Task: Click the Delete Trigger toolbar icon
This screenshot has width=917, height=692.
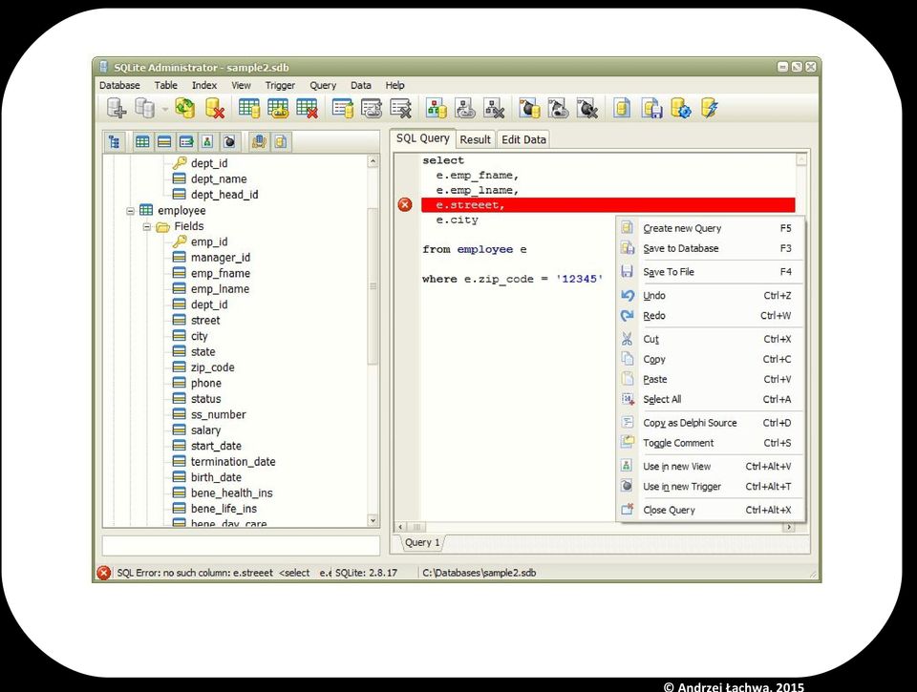Action: point(587,108)
